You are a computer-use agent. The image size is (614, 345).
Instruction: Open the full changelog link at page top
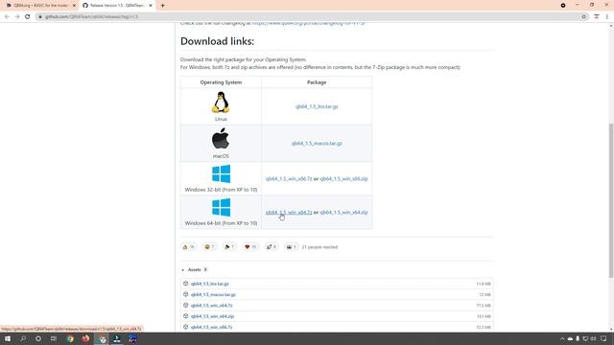(x=309, y=23)
